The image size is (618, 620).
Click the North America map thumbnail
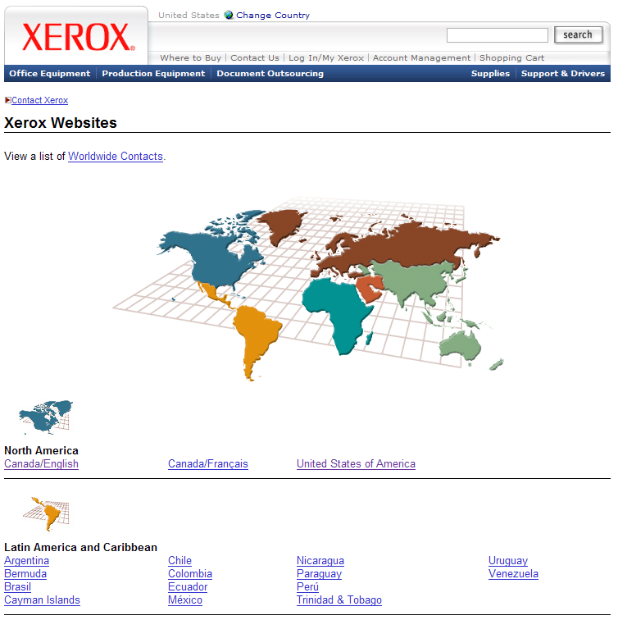46,417
